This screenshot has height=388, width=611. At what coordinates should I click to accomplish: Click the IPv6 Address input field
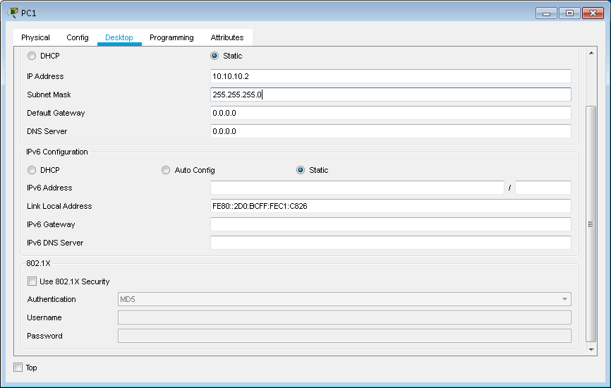click(357, 188)
